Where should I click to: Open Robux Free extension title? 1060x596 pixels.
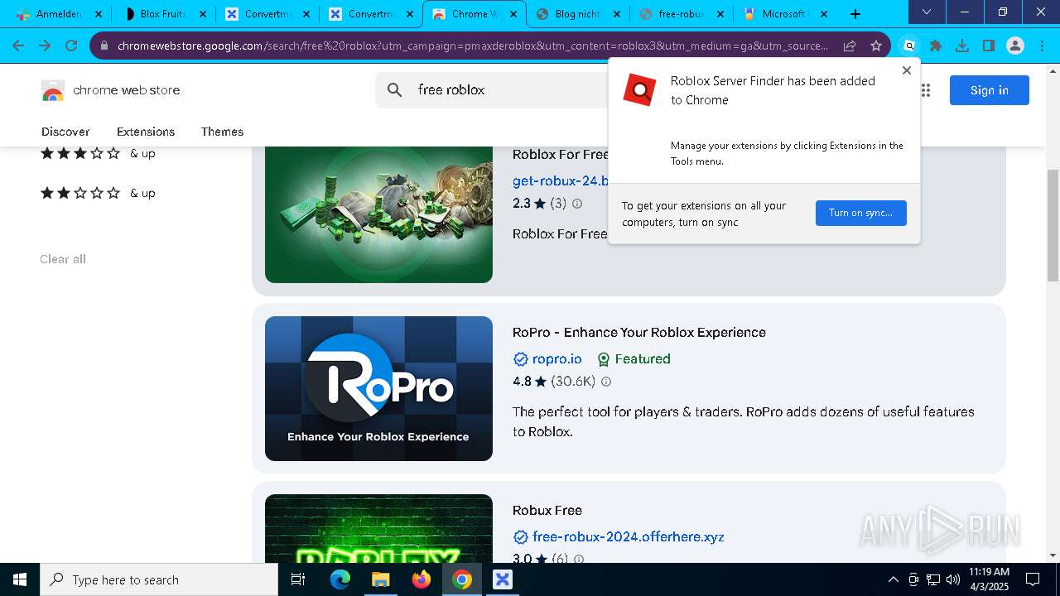pos(547,510)
